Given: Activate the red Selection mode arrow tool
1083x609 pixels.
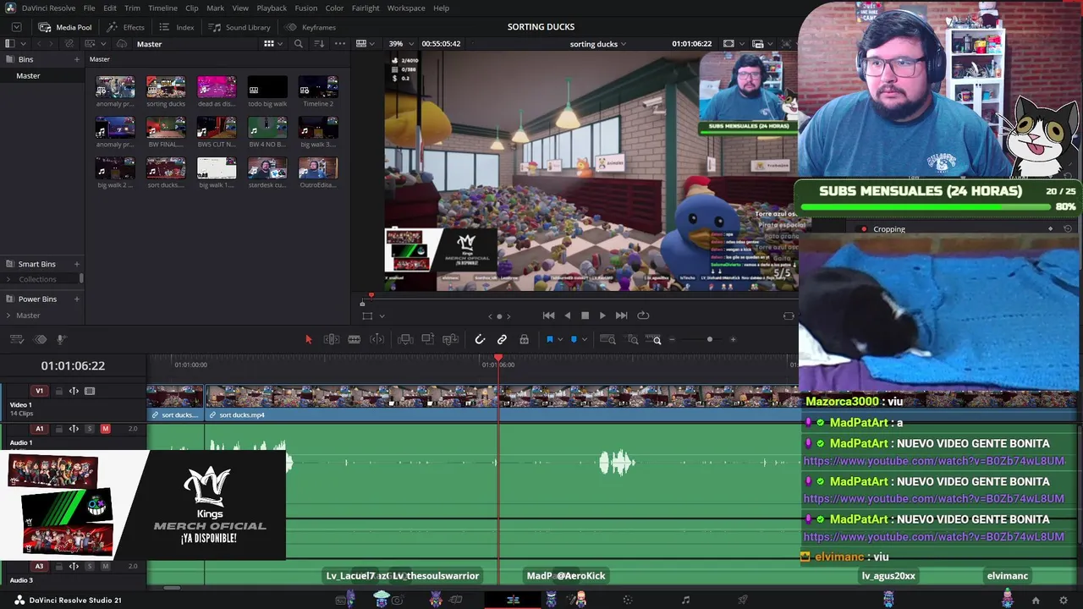Looking at the screenshot, I should (x=309, y=339).
